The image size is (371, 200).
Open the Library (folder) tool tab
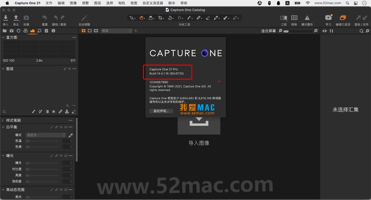tap(5, 31)
